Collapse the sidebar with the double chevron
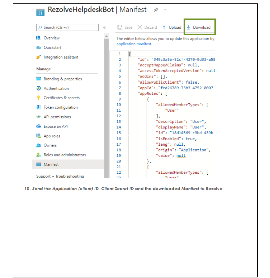Screen dimensions: 270x278 point(105,27)
